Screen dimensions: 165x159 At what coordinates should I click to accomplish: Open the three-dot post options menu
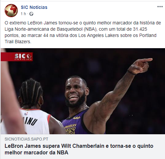coord(160,7)
